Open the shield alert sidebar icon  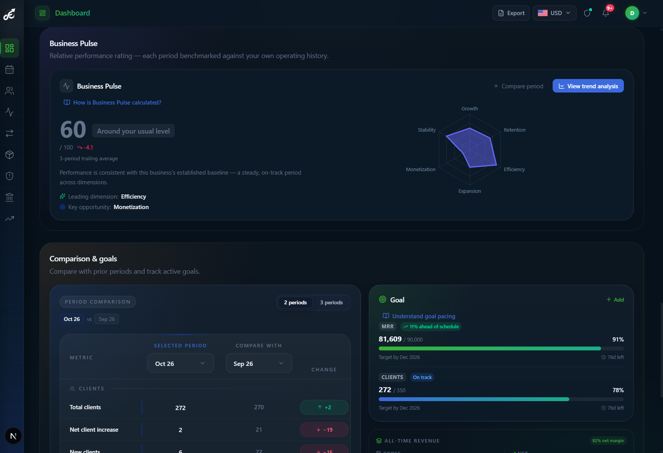[10, 176]
